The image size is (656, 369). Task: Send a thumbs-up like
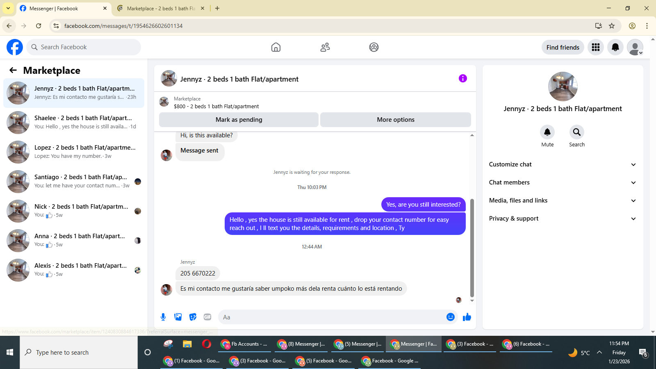coord(467,317)
